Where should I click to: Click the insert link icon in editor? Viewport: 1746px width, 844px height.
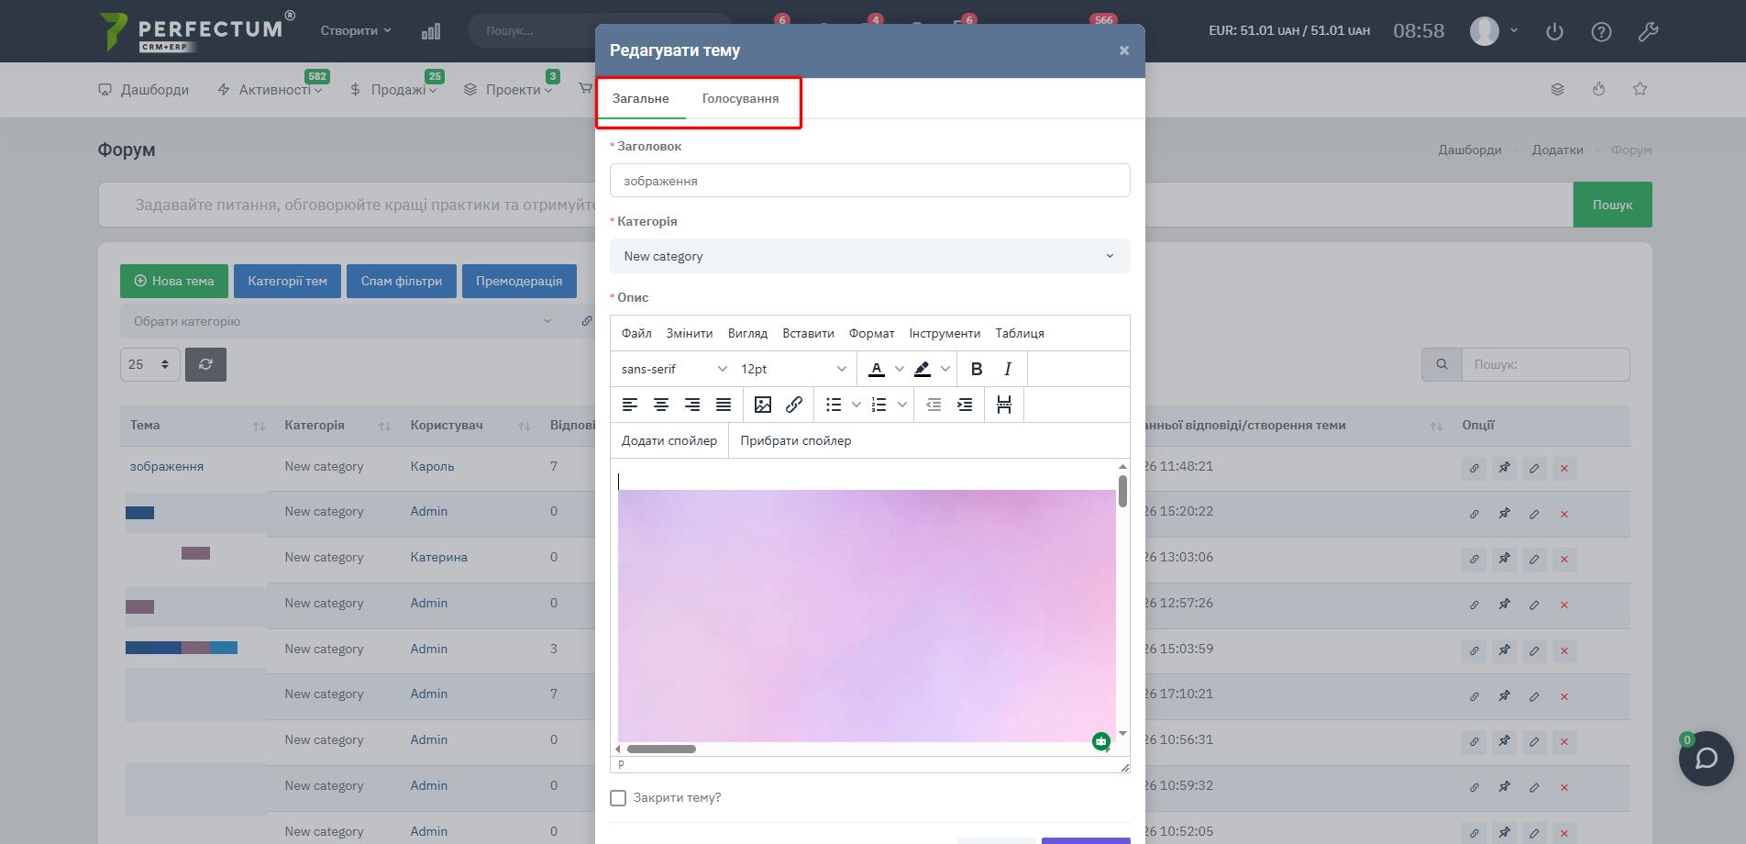[794, 405]
